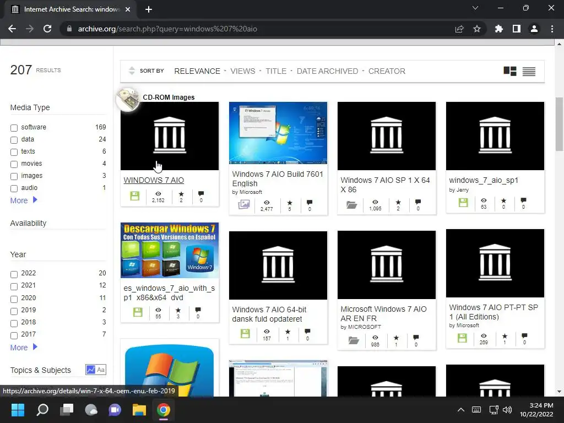Viewport: 564px width, 423px height.
Task: Check the audio media type filter
Action: pyautogui.click(x=14, y=188)
